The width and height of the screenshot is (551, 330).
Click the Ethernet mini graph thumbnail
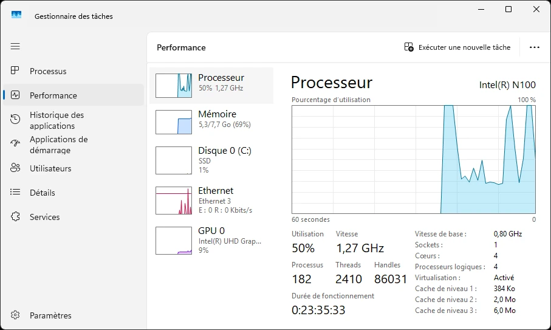[x=174, y=201]
